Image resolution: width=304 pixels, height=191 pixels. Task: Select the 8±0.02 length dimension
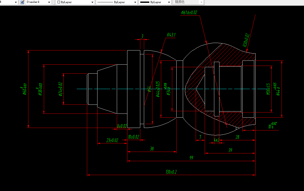point(122,126)
